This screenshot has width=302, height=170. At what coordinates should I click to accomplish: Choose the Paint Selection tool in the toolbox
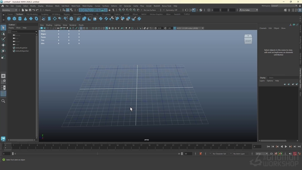point(3,39)
